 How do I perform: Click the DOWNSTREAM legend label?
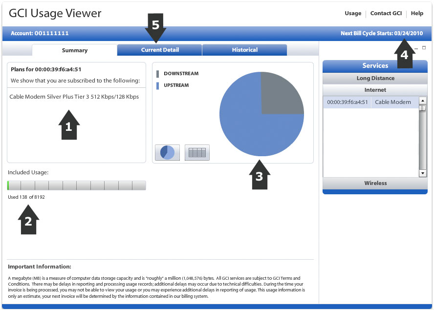click(x=181, y=74)
